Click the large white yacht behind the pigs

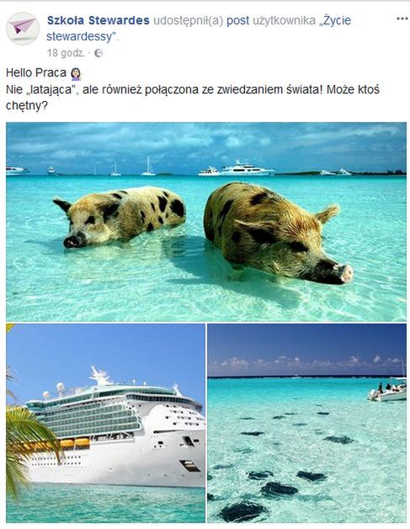(246, 168)
